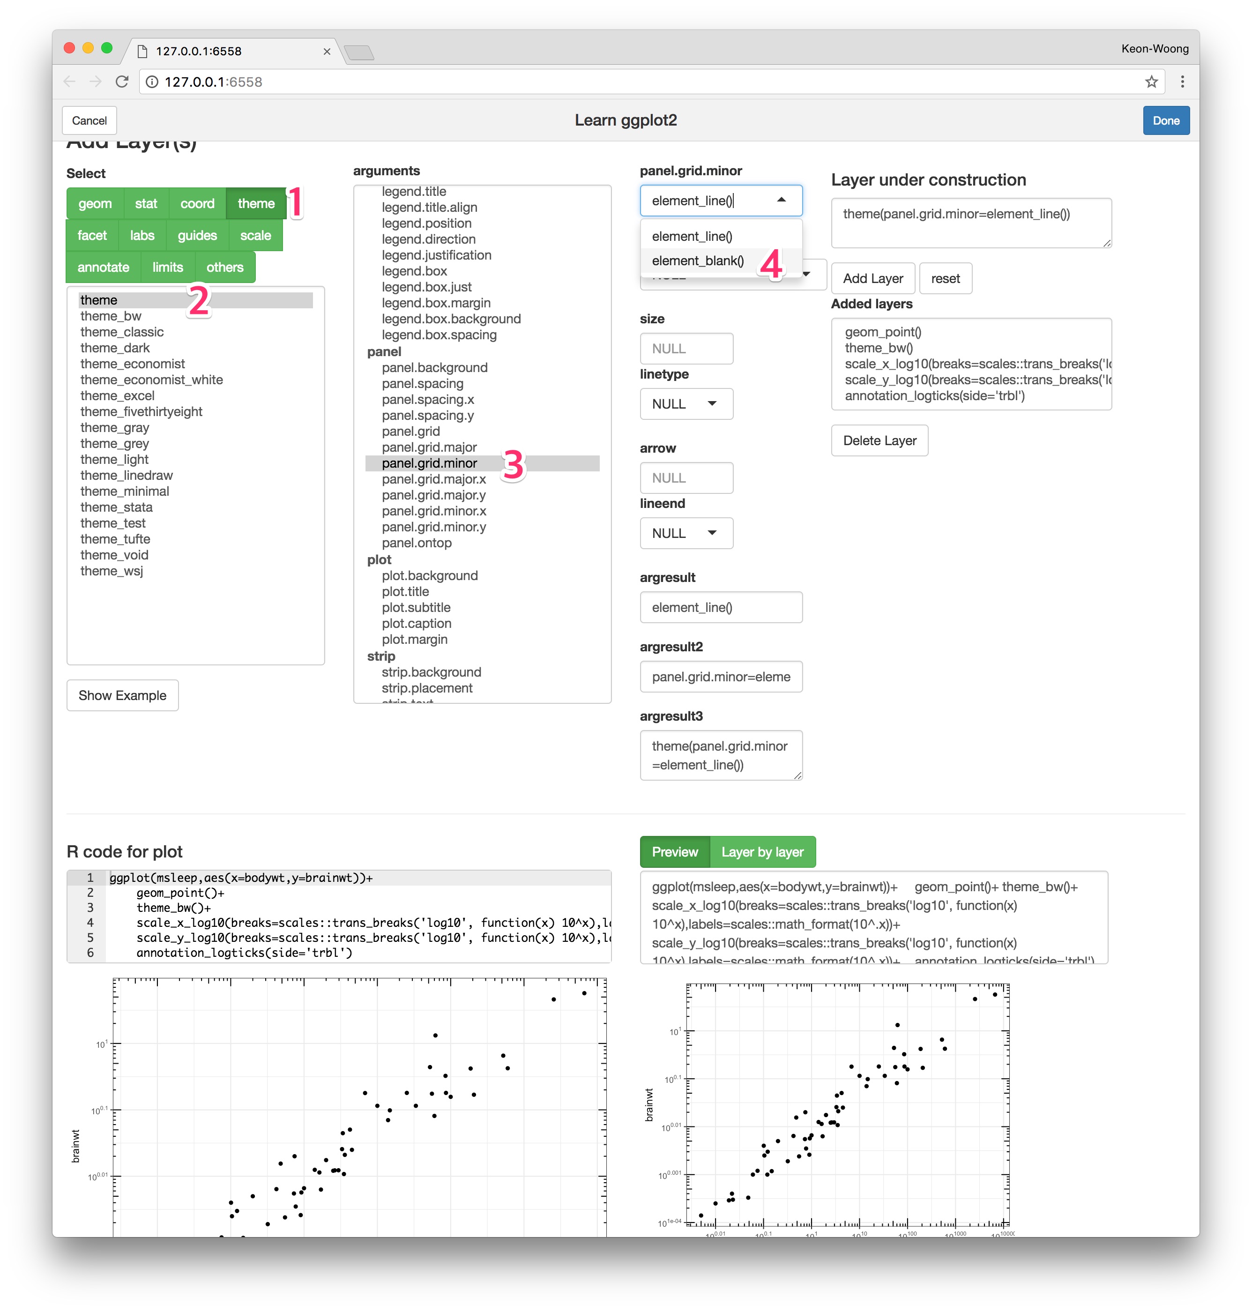Click the Add Layer button
Viewport: 1252px width, 1312px height.
click(879, 279)
